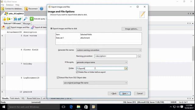Screen dimensions: 195x110
Task: Switch to the Results tab at bottom
Action: [x=5, y=98]
